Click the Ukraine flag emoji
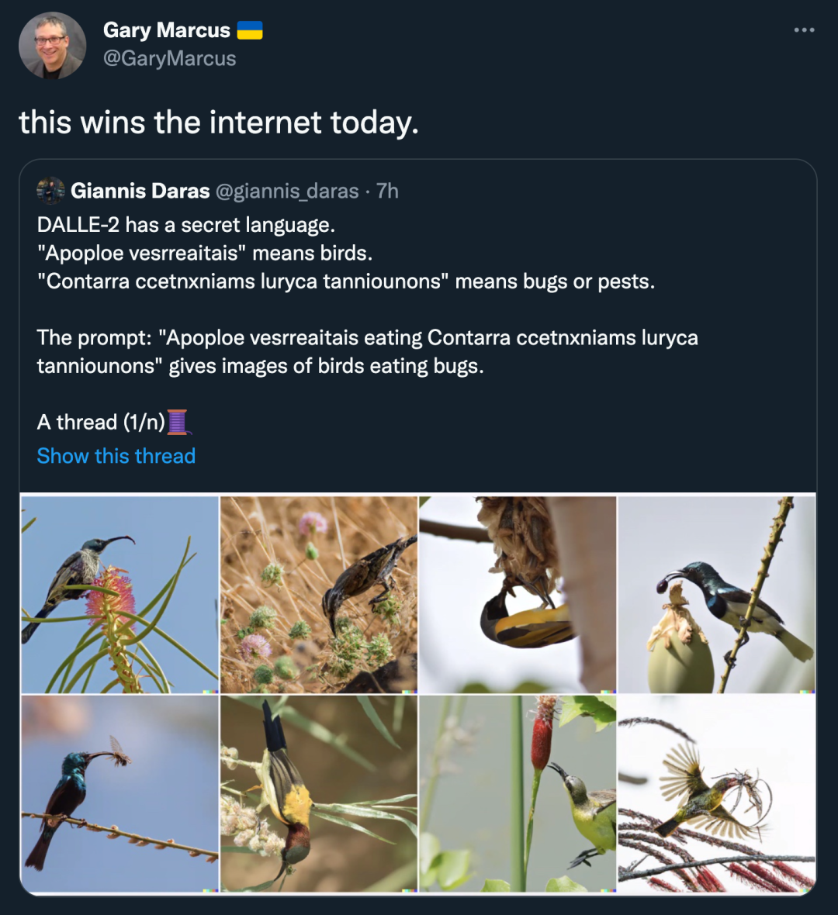 coord(249,30)
